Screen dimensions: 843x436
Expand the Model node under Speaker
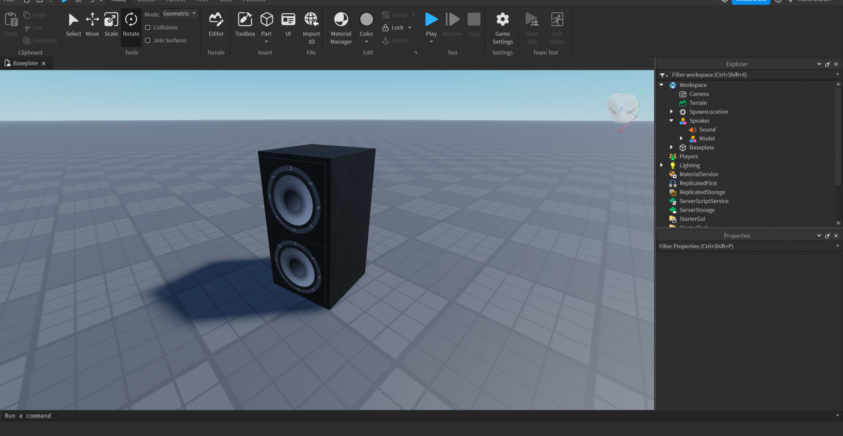681,138
